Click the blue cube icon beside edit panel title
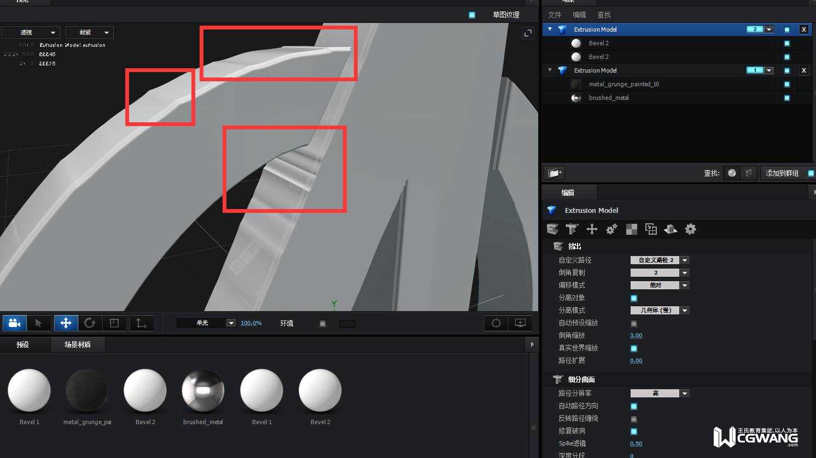This screenshot has height=458, width=816. [x=552, y=210]
